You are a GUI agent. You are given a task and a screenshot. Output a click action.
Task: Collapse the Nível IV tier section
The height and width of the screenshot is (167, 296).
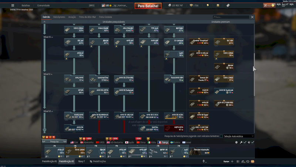click(x=48, y=37)
